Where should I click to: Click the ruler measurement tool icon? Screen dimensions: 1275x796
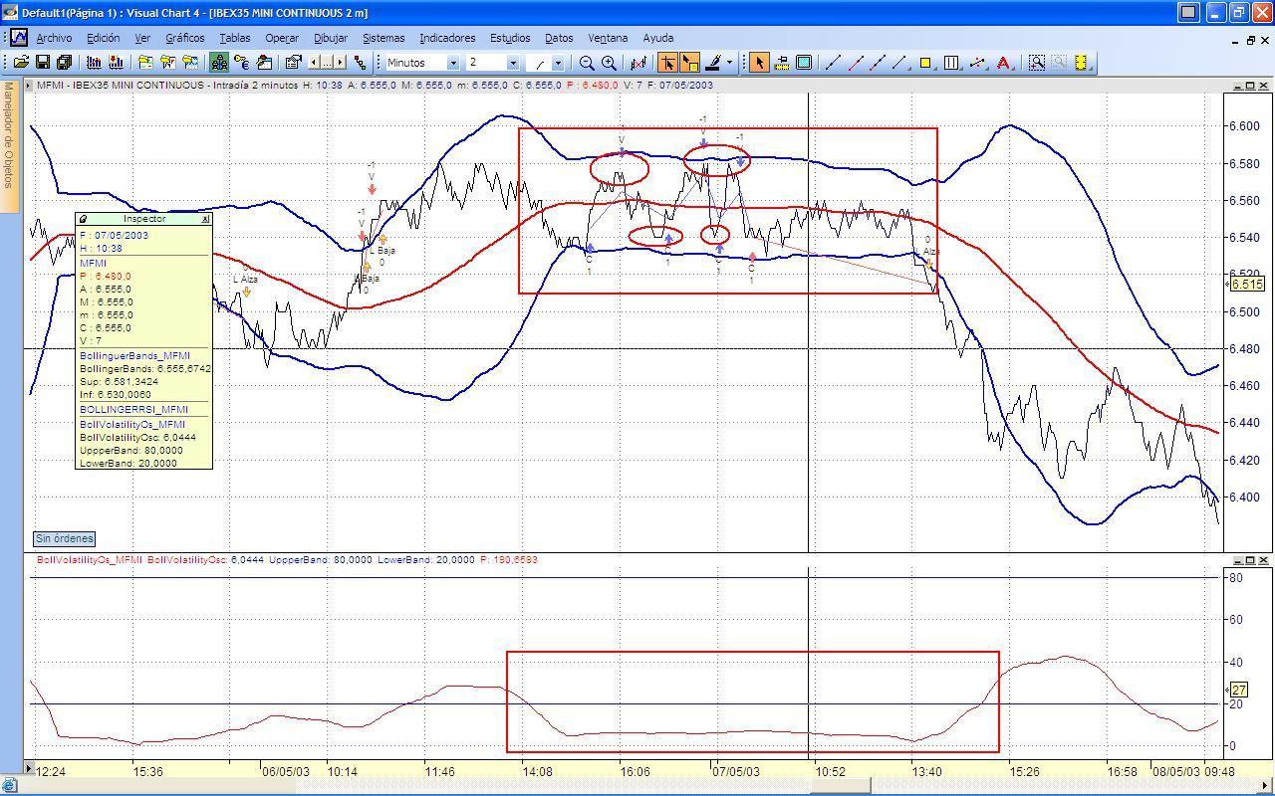pyautogui.click(x=782, y=63)
